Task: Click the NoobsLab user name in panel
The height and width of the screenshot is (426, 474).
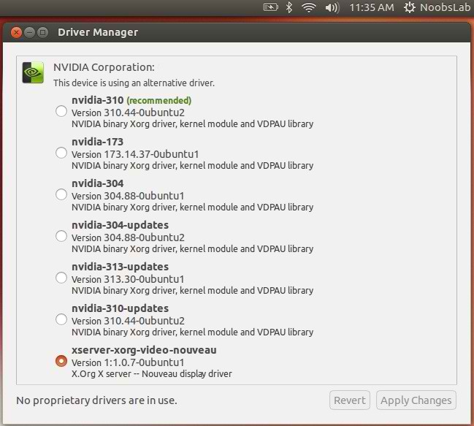Action: (x=445, y=7)
